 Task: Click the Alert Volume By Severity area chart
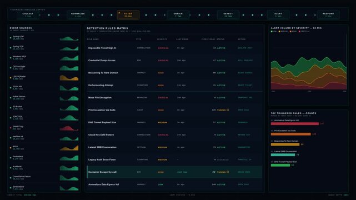coord(309,73)
